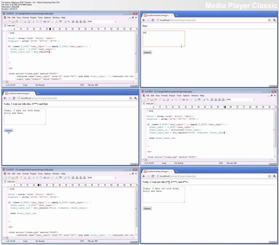
Task: Click 'Ln 9, Col 61' status text
Action: tap(149, 163)
